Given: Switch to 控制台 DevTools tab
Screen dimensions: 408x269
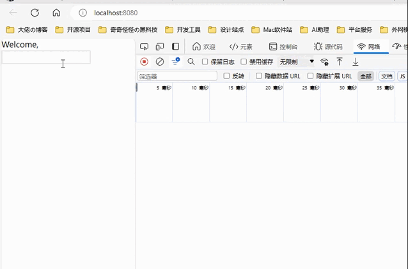Looking at the screenshot, I should click(283, 47).
